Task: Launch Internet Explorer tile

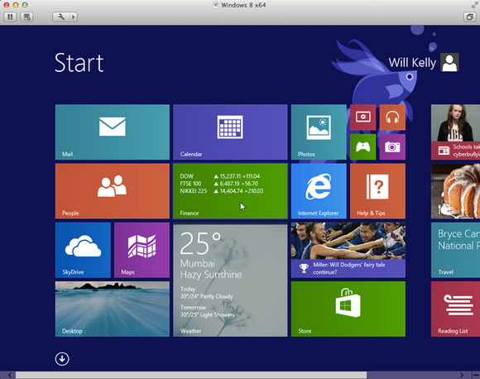Action: click(319, 191)
